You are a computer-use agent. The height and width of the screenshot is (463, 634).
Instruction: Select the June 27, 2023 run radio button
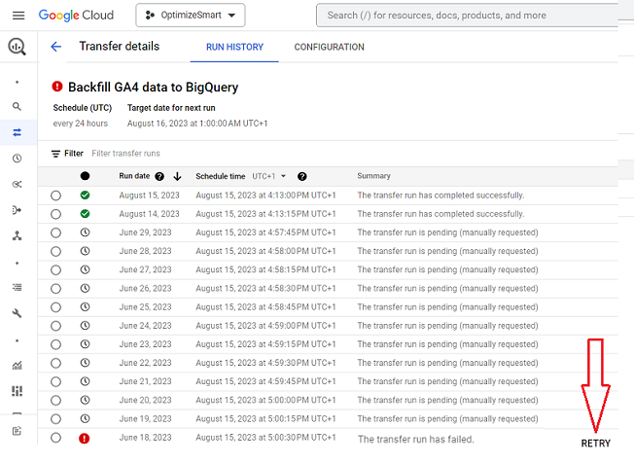tap(55, 270)
